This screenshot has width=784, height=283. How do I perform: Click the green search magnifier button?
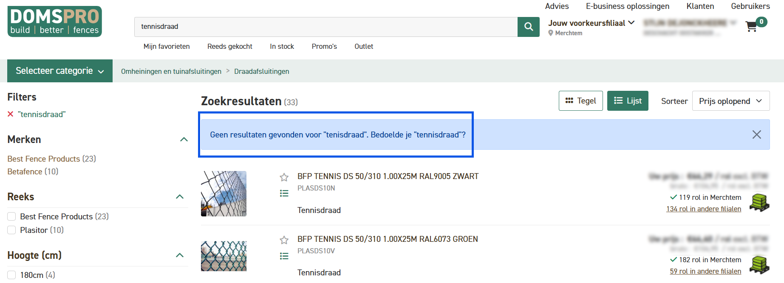[x=529, y=27]
